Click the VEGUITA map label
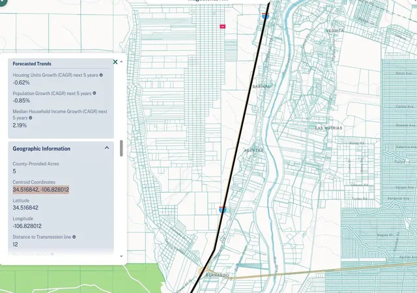The width and height of the screenshot is (417, 293). click(x=335, y=31)
